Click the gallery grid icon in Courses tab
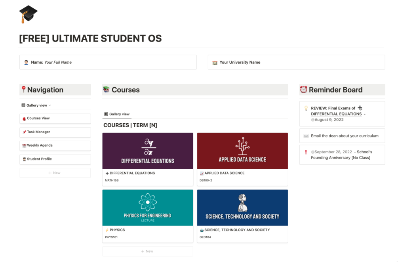Image resolution: width=398 pixels, height=262 pixels. (x=106, y=114)
